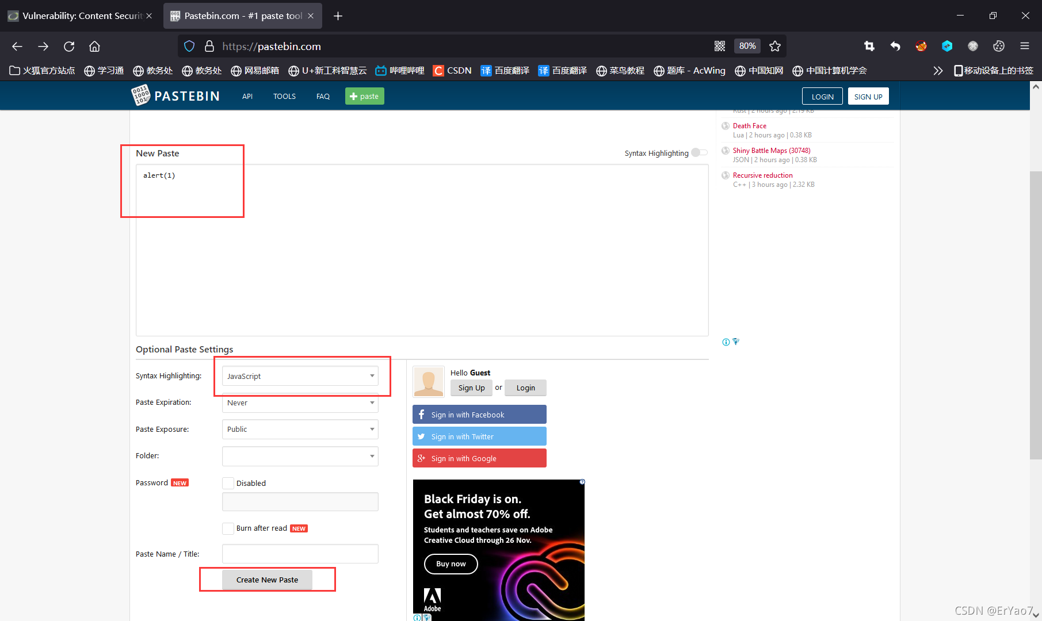Screen dimensions: 1042x621
Task: Open the Syntax Highlighting JavaScript dropdown
Action: 300,376
